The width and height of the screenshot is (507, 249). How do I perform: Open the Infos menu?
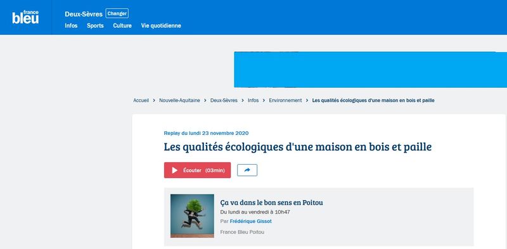71,25
